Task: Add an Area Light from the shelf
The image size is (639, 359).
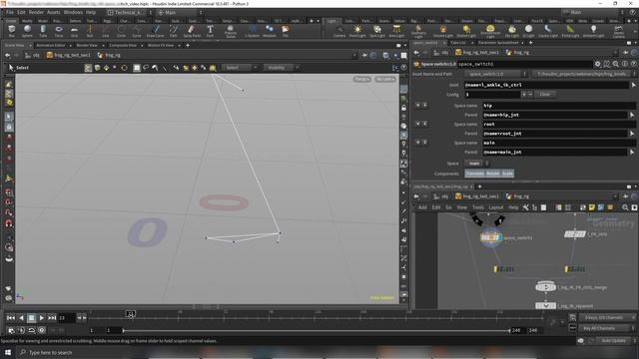Action: (x=396, y=31)
